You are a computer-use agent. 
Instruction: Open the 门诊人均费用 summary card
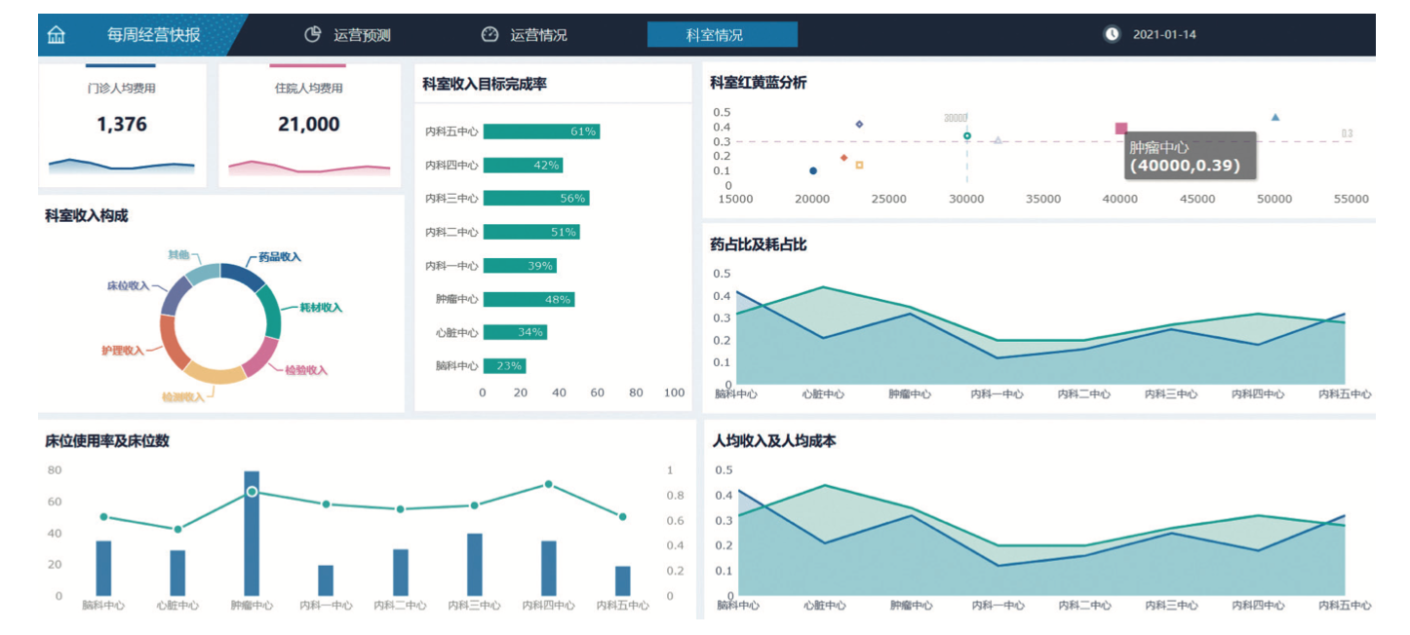click(x=122, y=125)
